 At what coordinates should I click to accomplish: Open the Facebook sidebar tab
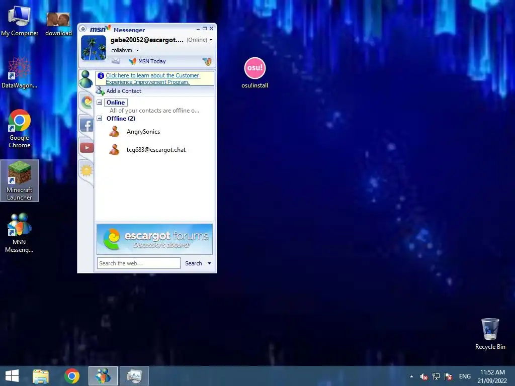click(87, 125)
